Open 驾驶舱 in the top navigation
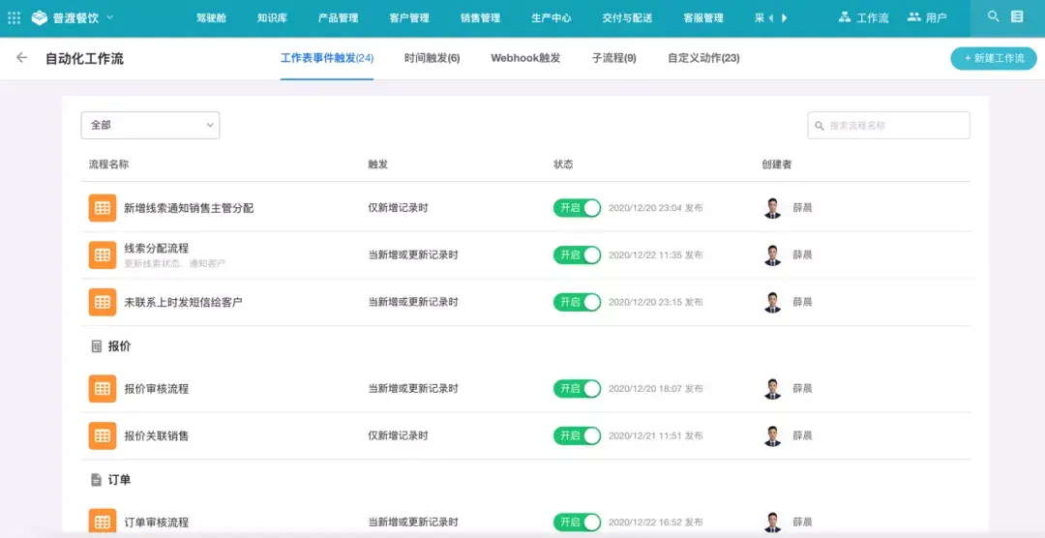 [x=212, y=18]
